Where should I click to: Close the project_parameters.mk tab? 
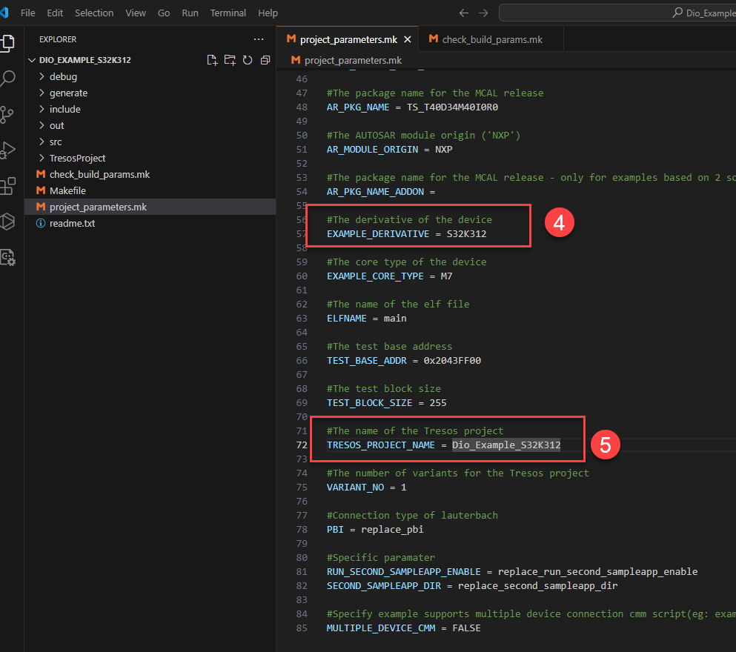point(408,39)
